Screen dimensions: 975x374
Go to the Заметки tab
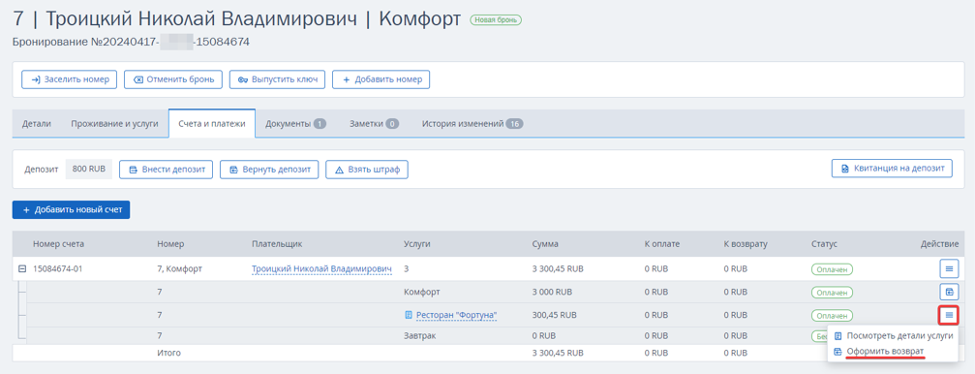[374, 124]
